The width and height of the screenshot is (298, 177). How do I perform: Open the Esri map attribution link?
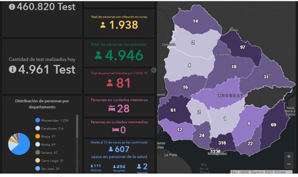261,172
